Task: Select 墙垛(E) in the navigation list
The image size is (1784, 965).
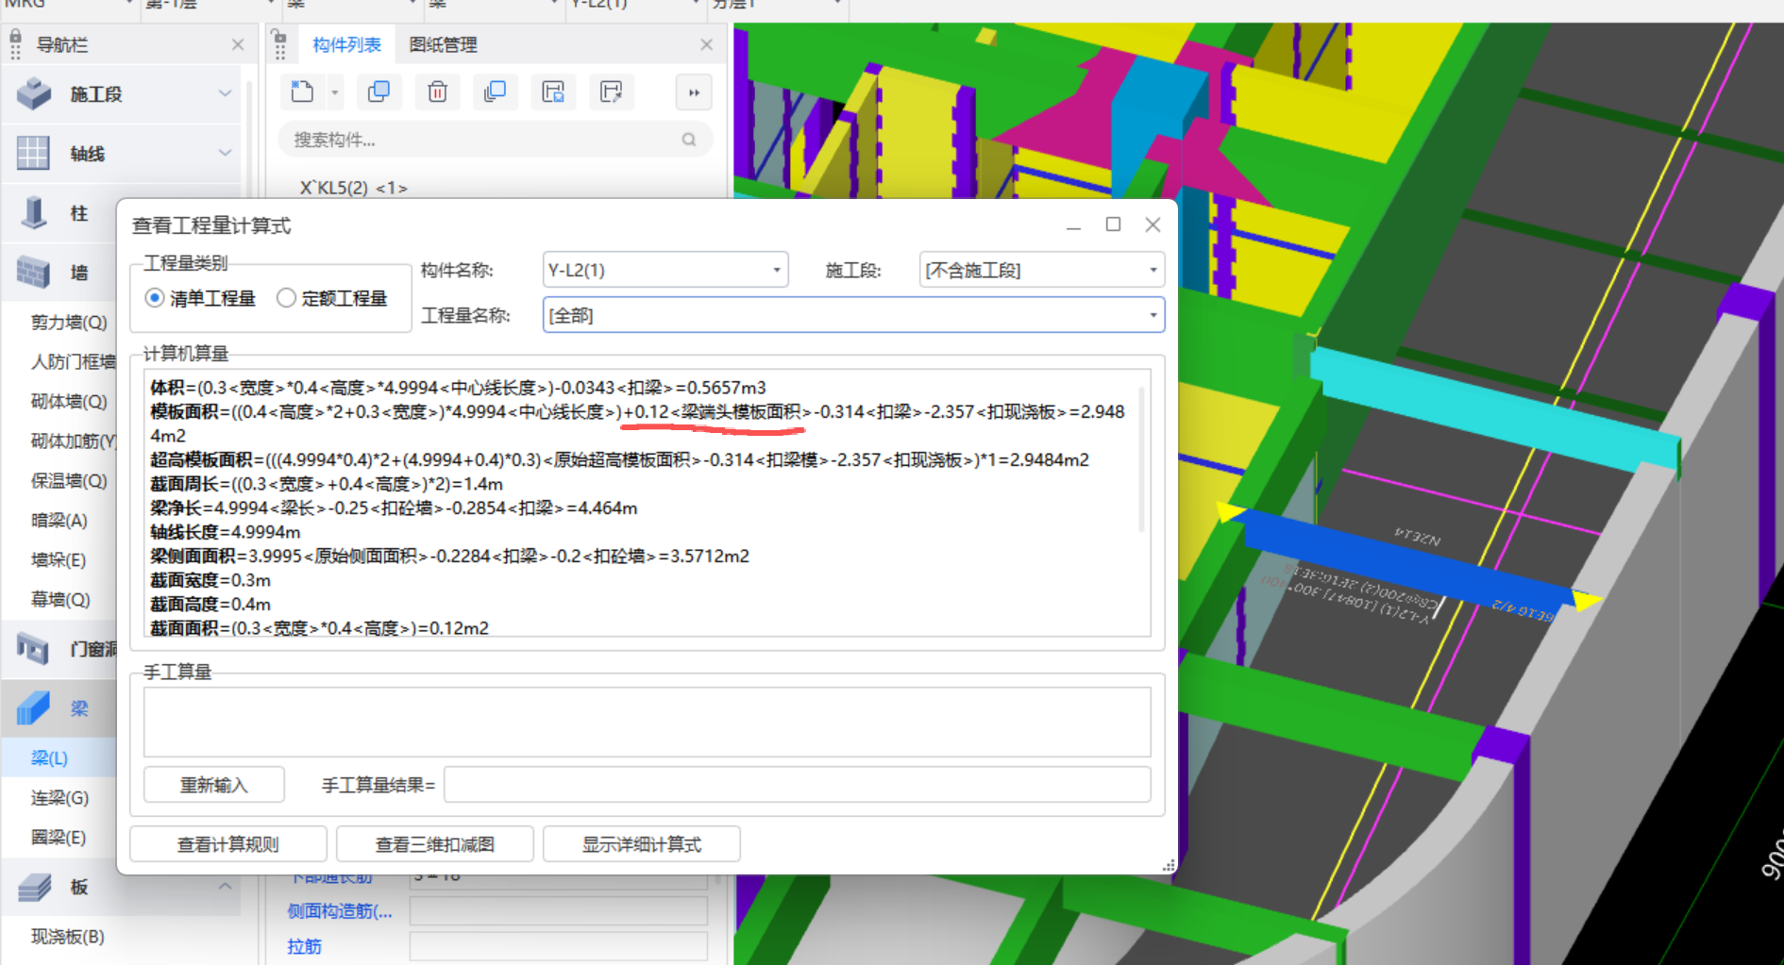Action: pos(58,560)
